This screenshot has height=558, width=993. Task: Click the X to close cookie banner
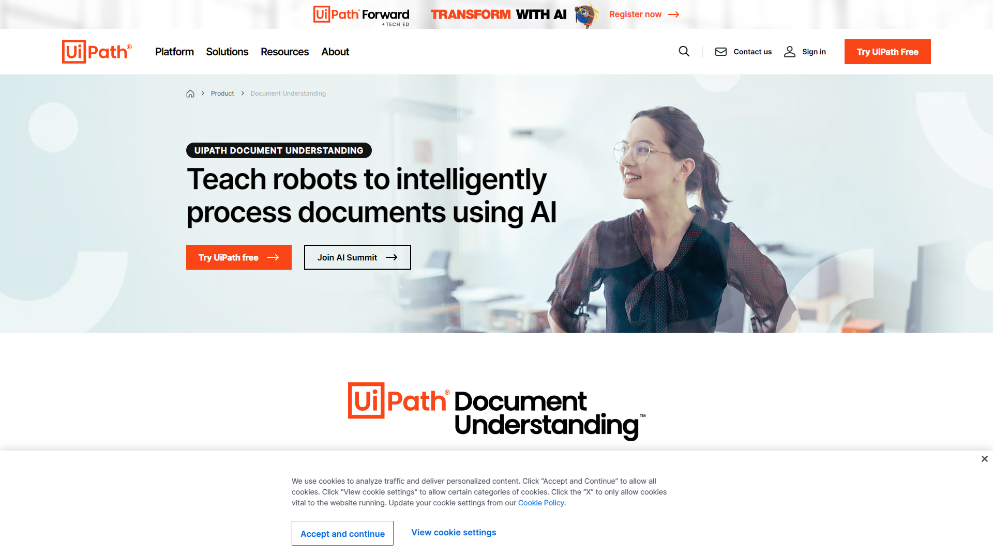985,458
